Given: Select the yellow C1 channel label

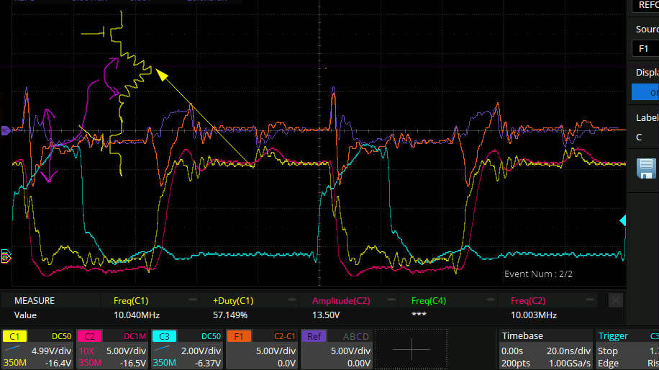Looking at the screenshot, I should [14, 336].
